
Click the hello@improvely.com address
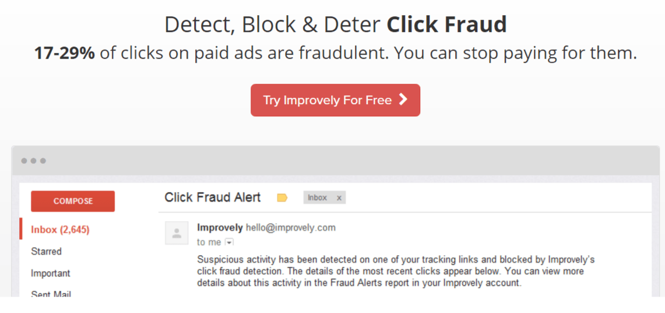(x=291, y=227)
